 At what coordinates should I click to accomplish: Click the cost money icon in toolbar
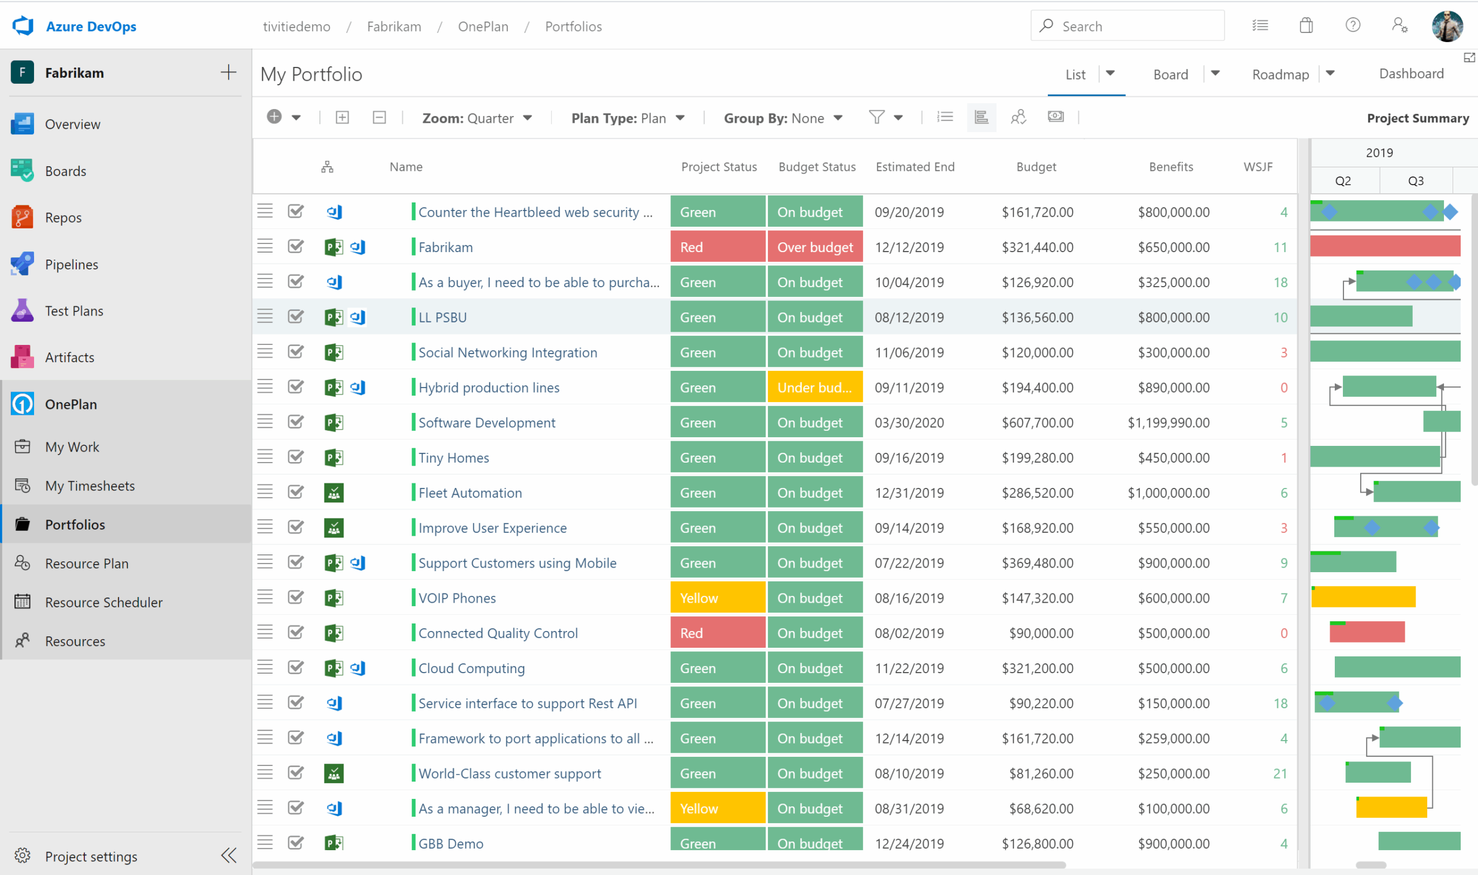tap(1055, 117)
